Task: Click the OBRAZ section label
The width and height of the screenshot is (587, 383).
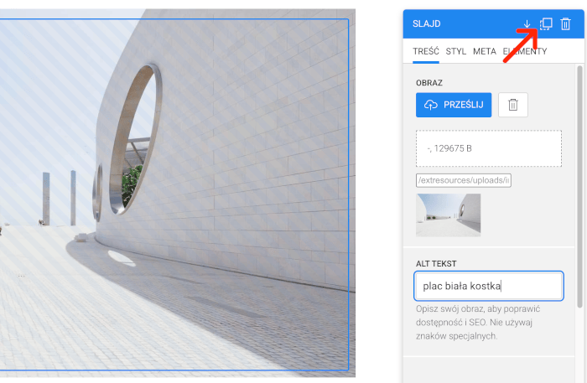Action: pyautogui.click(x=429, y=83)
